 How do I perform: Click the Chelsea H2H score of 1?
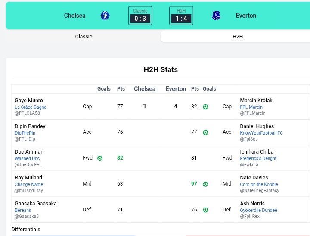pyautogui.click(x=145, y=106)
